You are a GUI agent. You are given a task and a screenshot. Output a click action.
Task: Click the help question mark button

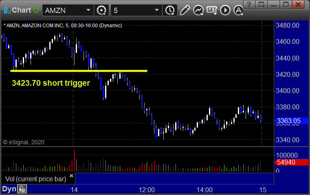click(x=249, y=4)
